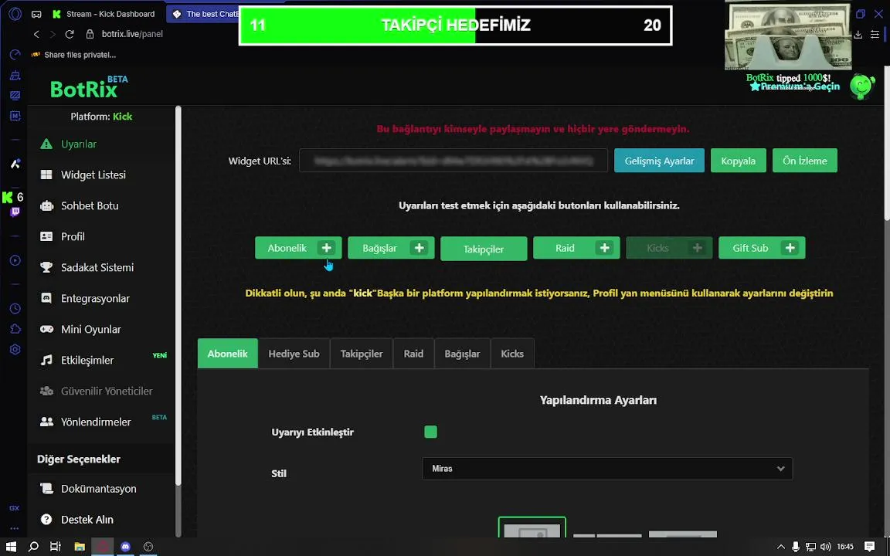Viewport: 890px width, 556px height.
Task: Click the botrix.live/panel address bar
Action: [x=132, y=34]
